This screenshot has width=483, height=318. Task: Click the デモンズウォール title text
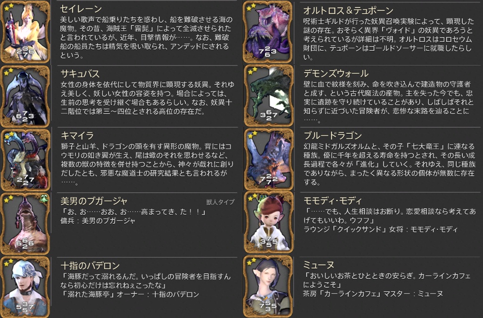[x=336, y=73]
